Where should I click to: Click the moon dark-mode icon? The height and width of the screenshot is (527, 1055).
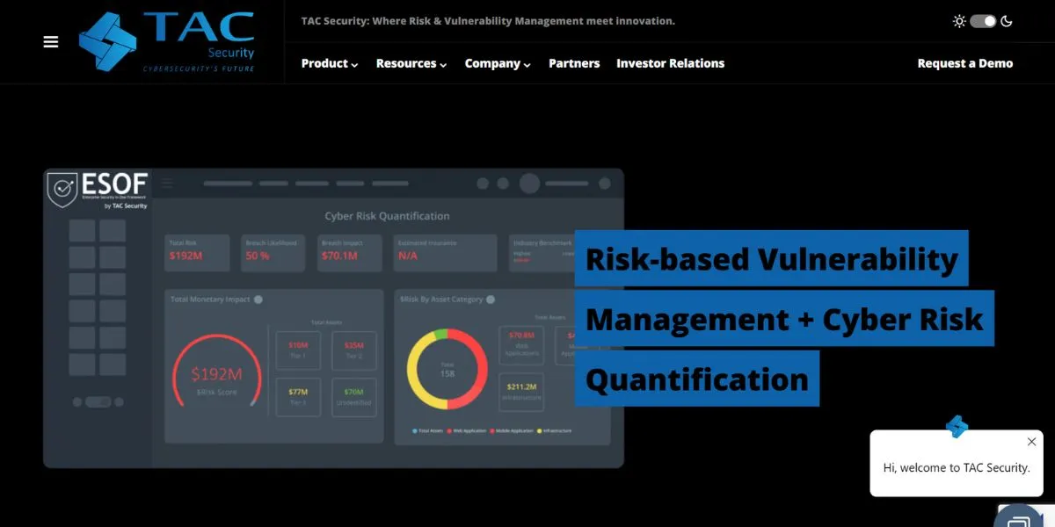1007,21
